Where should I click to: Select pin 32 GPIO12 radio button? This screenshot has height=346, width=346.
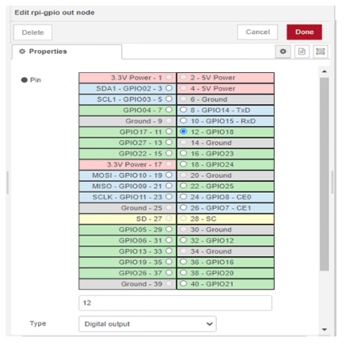[x=183, y=240]
